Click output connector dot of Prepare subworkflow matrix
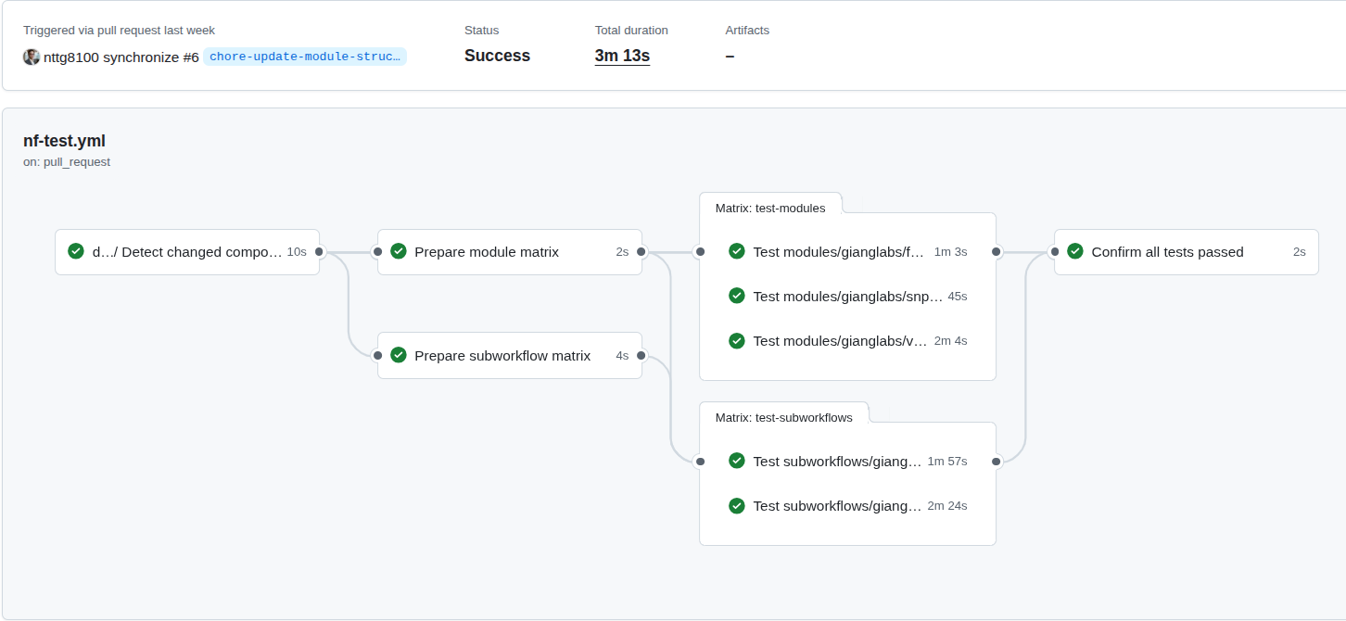 (x=641, y=355)
